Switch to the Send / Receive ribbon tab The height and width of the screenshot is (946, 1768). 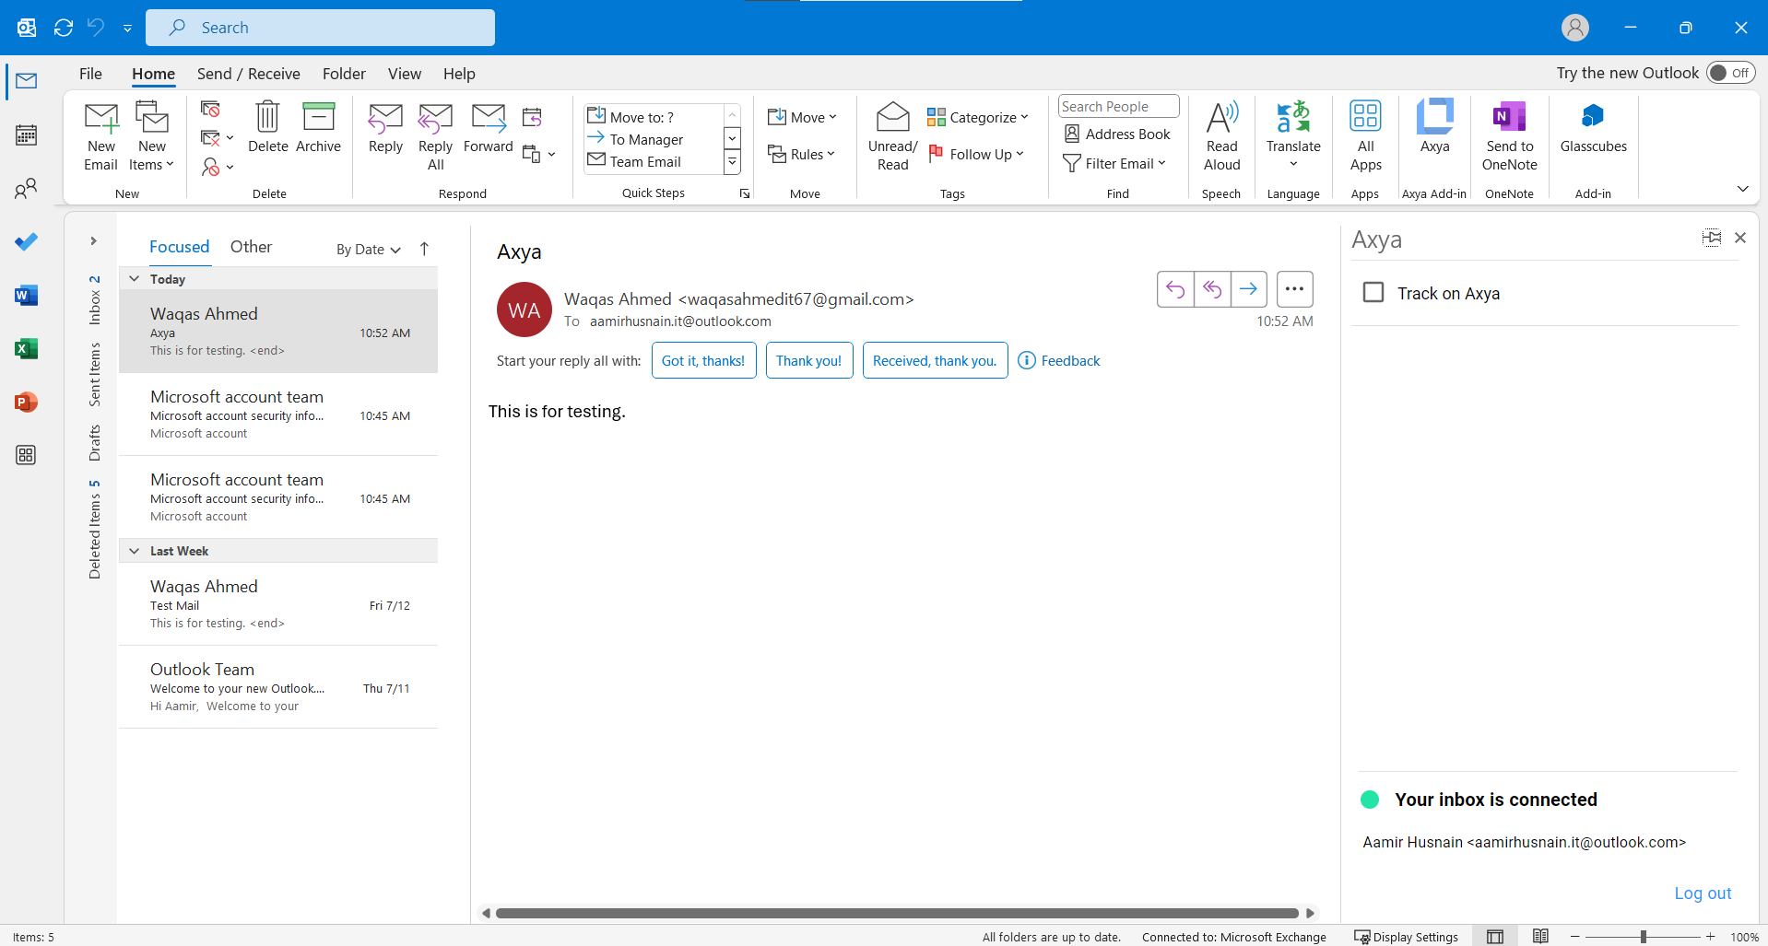248,74
